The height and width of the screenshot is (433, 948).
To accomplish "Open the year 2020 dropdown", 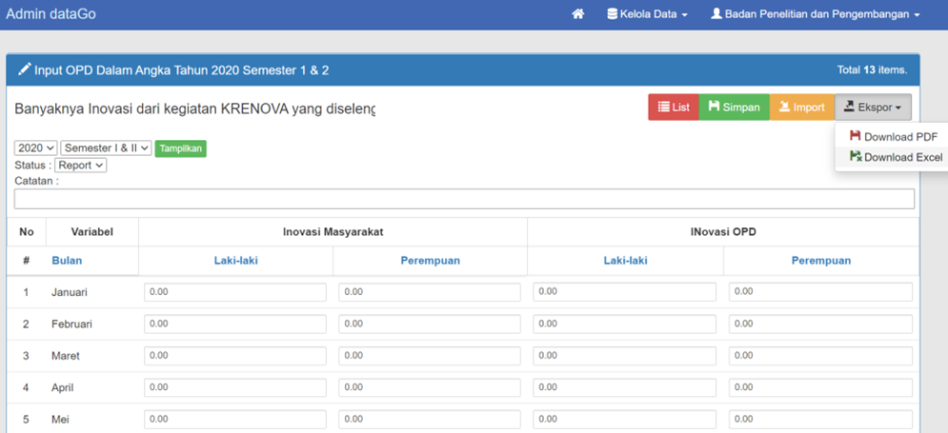I will click(x=36, y=148).
